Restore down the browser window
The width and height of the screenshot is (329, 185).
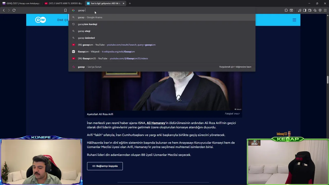pyautogui.click(x=317, y=3)
